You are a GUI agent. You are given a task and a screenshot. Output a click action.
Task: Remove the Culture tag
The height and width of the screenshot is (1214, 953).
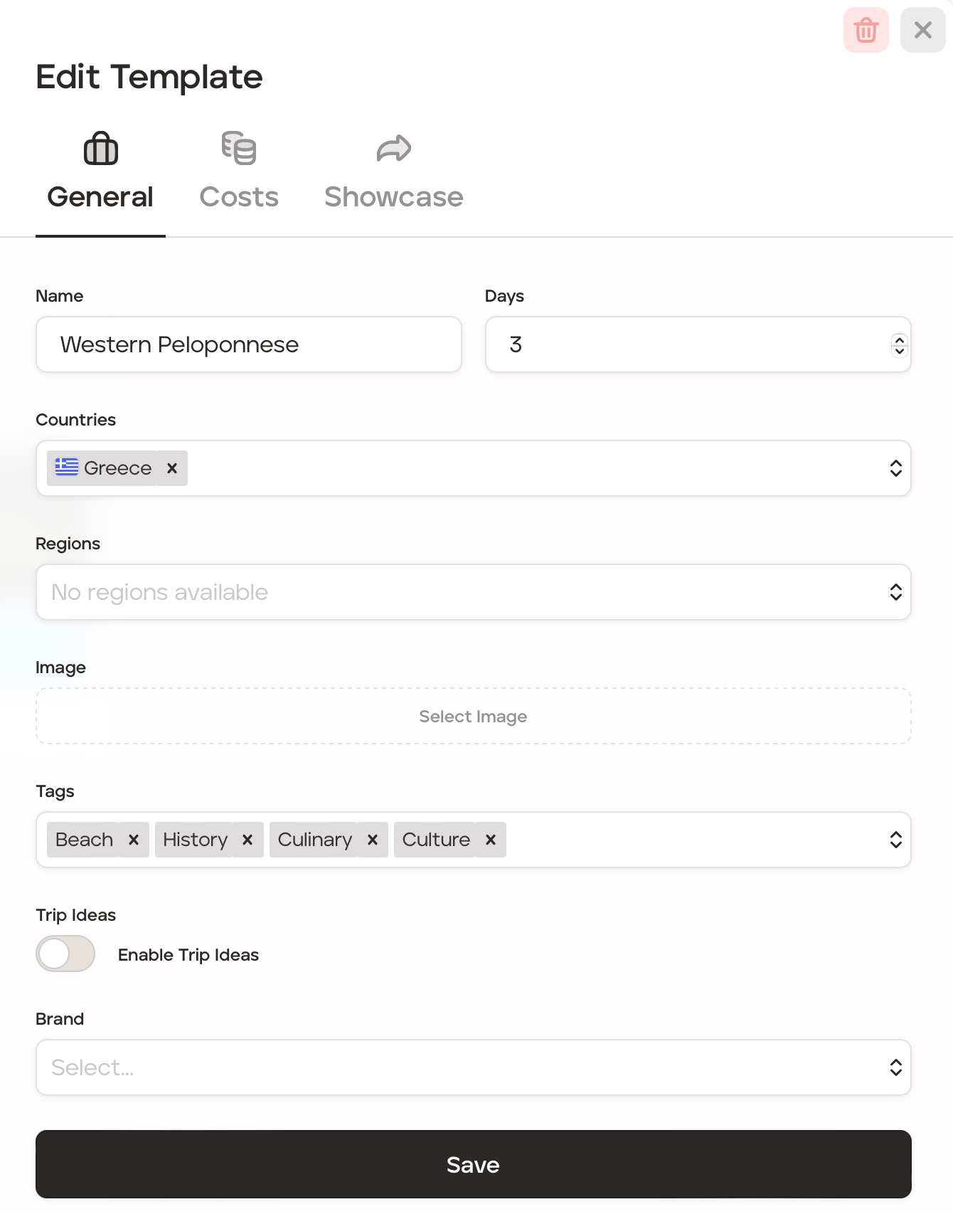491,840
